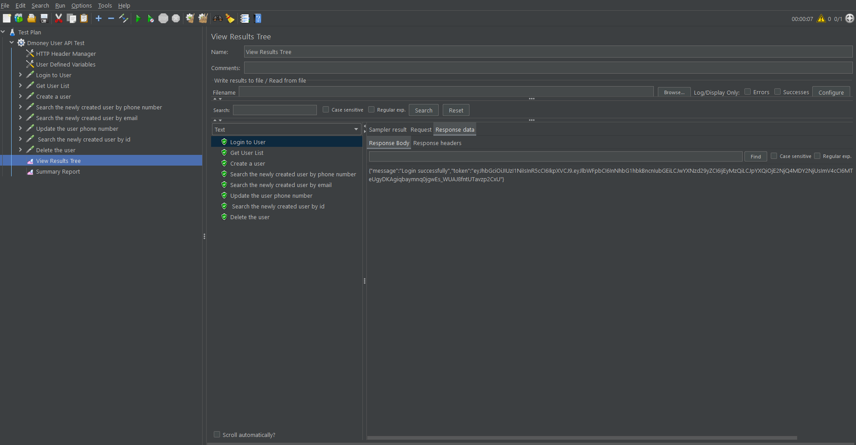The image size is (856, 445).
Task: Select Get User List result in results list
Action: [246, 153]
